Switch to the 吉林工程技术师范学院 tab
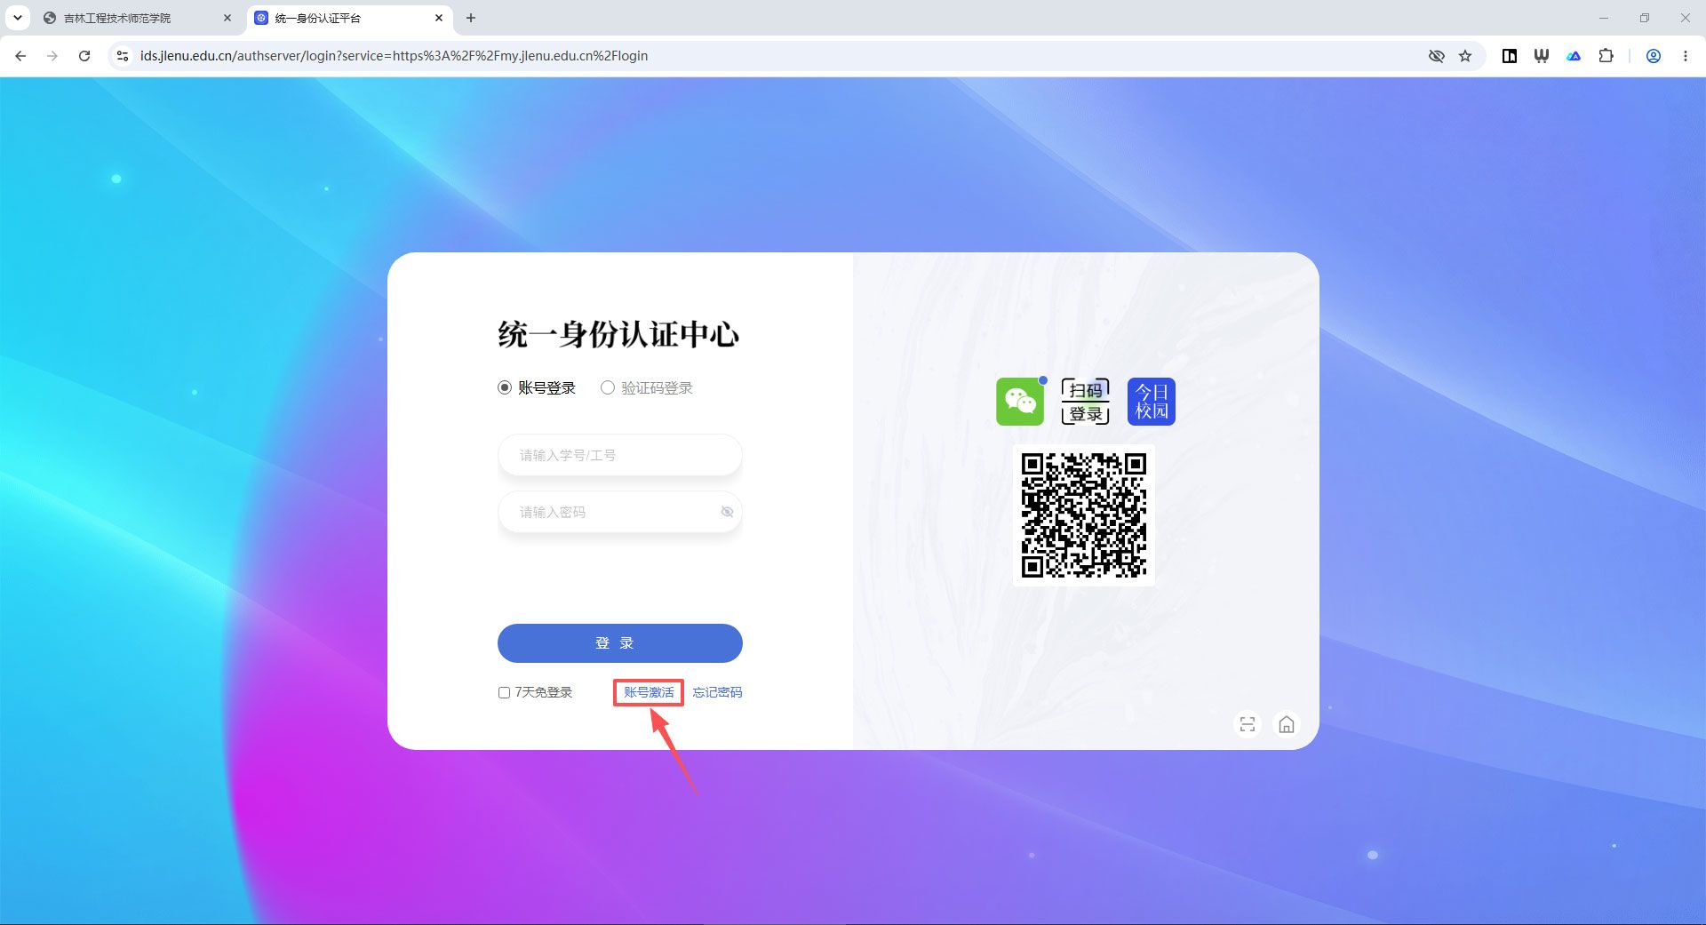This screenshot has width=1706, height=925. pyautogui.click(x=138, y=18)
